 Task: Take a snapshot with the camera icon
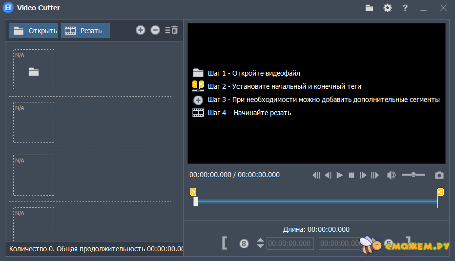439,175
